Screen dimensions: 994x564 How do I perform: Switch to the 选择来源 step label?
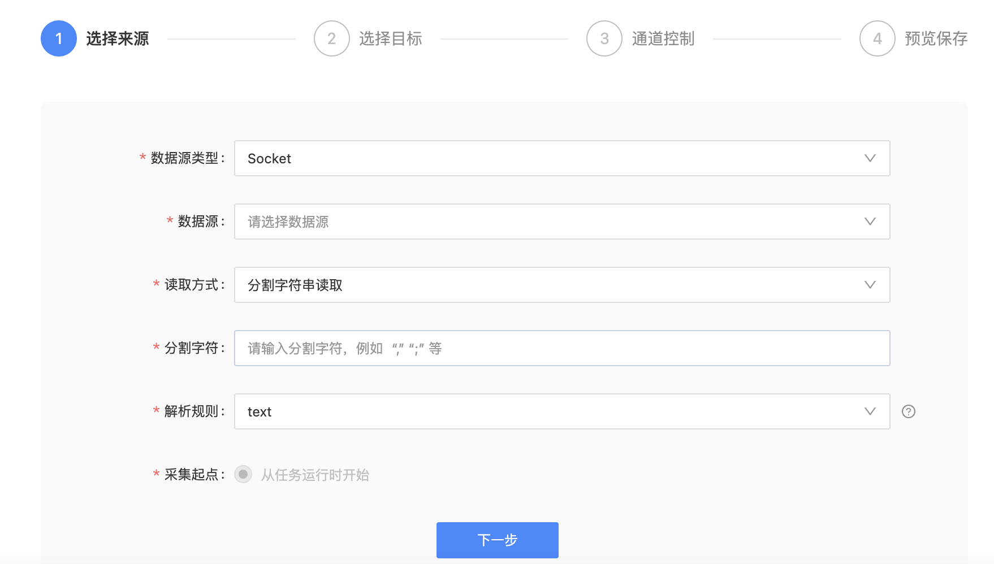tap(118, 38)
